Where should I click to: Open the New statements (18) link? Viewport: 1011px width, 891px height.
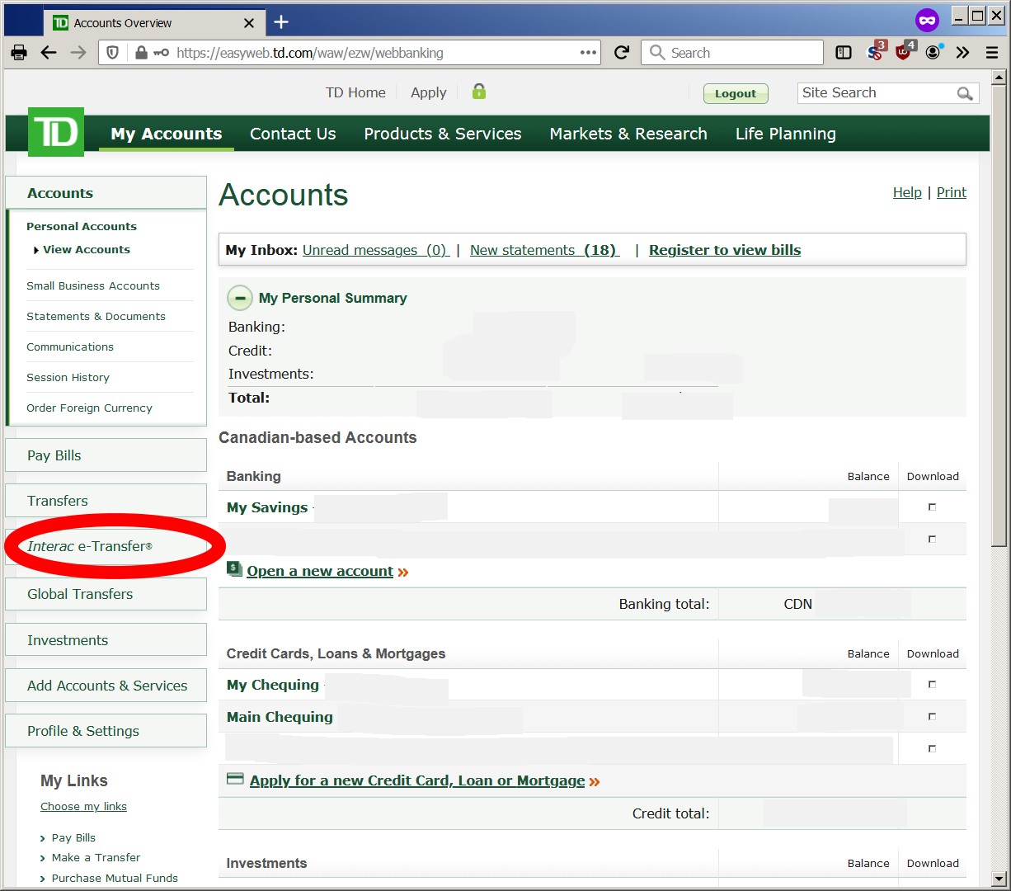tap(543, 250)
